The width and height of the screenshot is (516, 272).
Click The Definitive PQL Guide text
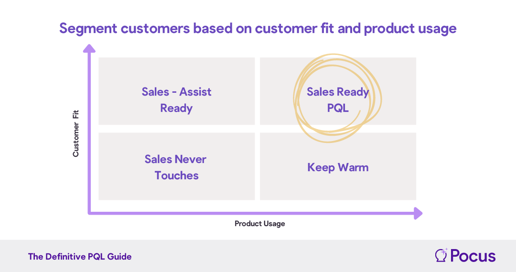80,257
